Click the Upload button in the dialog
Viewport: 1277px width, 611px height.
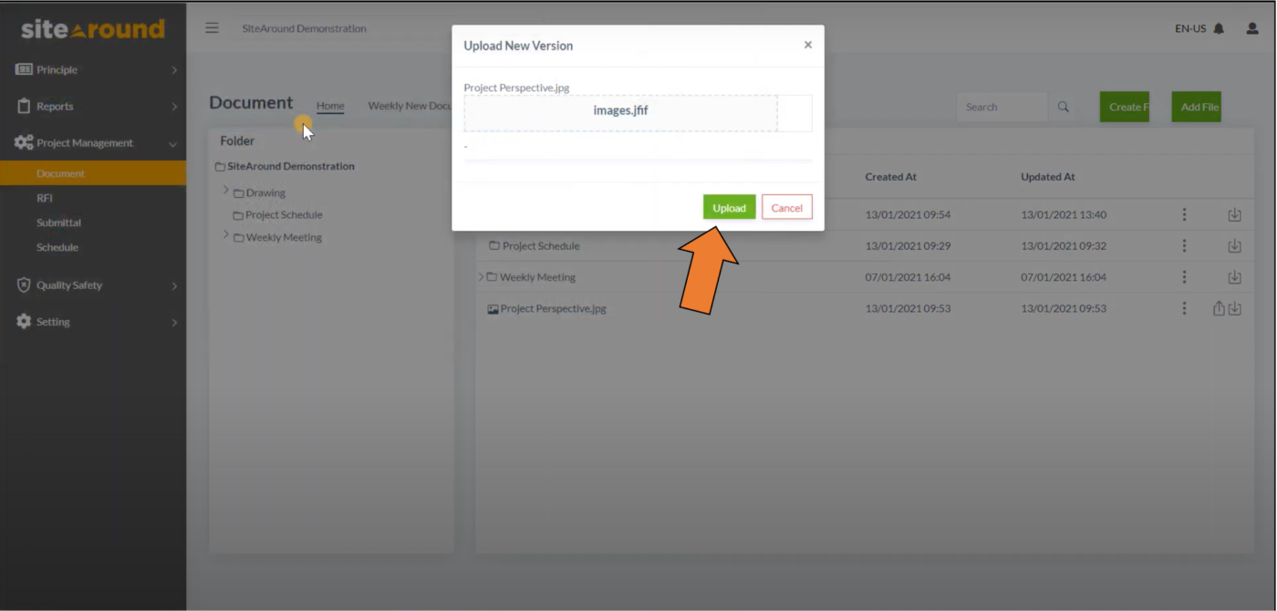point(729,207)
